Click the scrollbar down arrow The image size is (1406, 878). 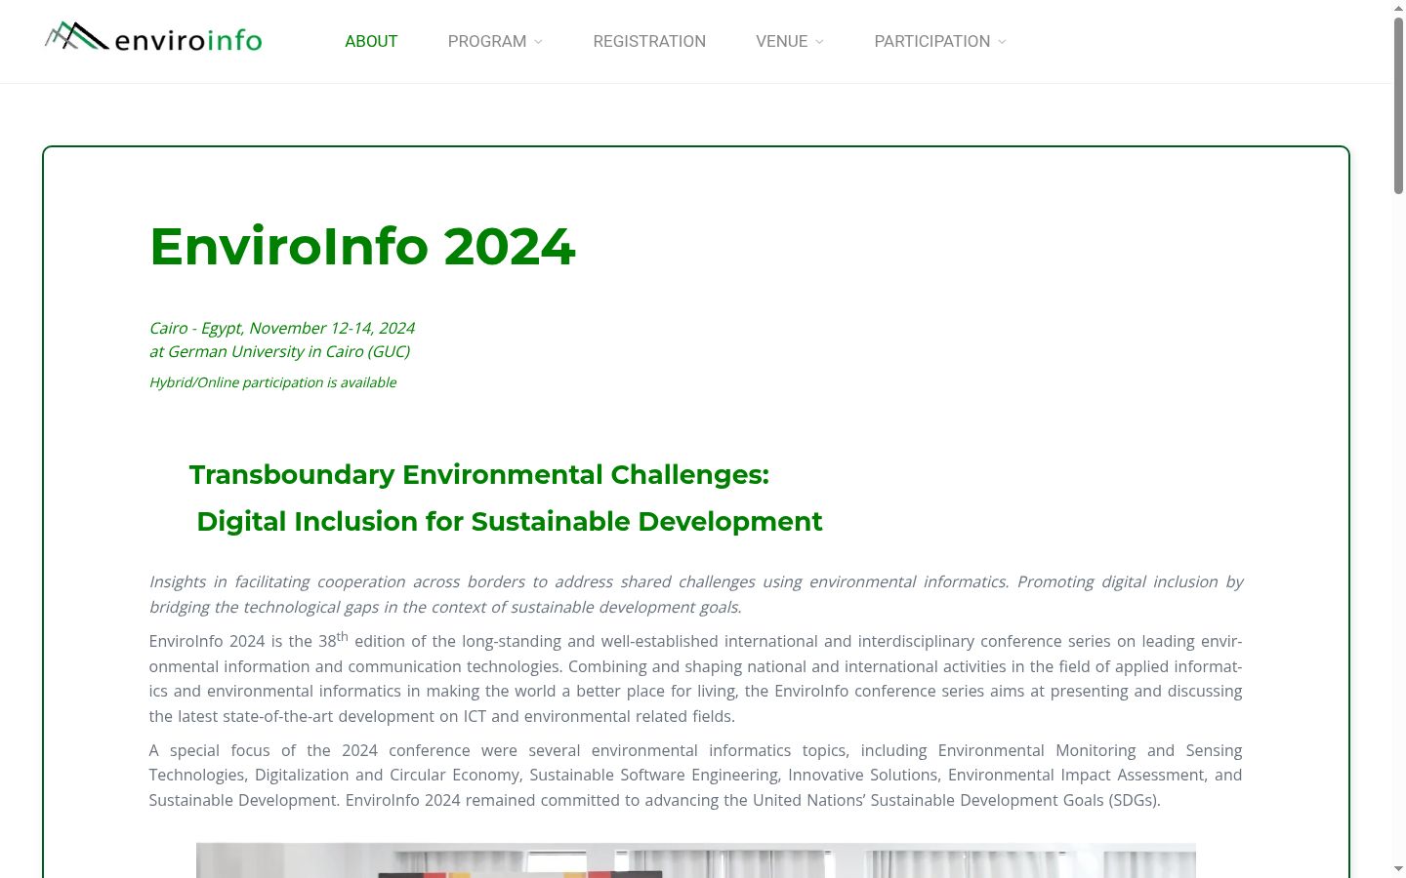coord(1398,869)
